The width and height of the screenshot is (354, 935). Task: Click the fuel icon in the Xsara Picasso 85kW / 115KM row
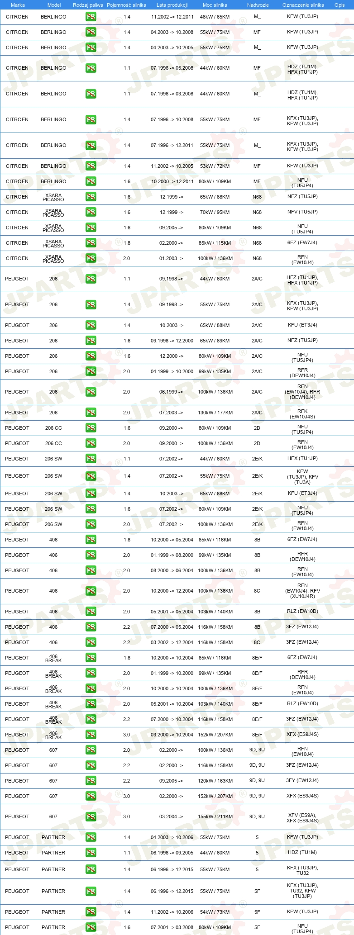coord(91,243)
